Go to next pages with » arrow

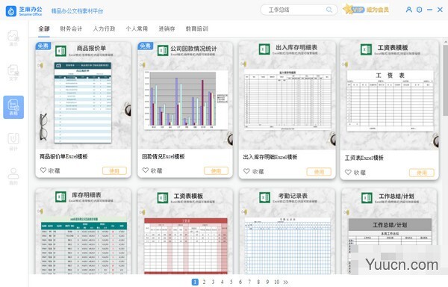point(286,282)
